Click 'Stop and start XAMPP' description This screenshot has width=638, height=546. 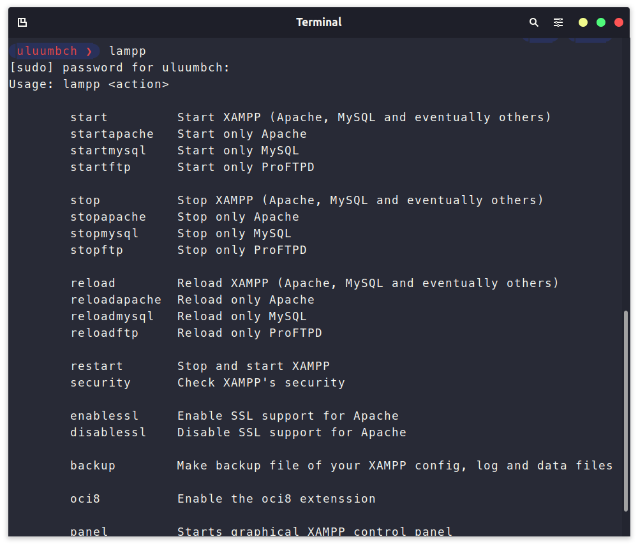[x=253, y=366]
